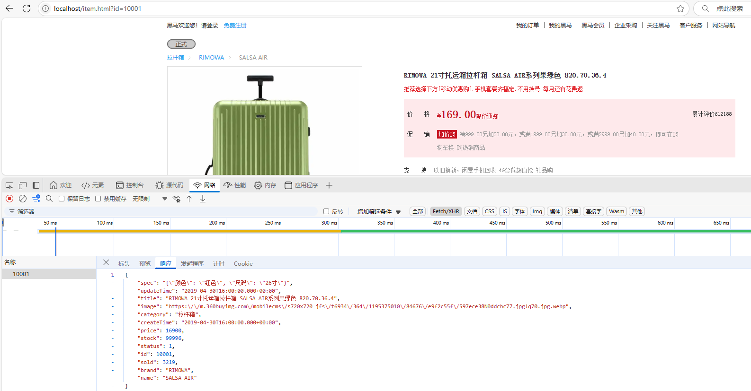751x391 pixels.
Task: Click the 降价通知 link near the price
Action: click(x=487, y=116)
